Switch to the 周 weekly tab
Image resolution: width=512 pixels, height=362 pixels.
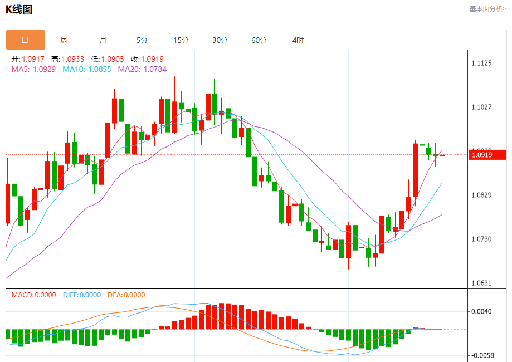point(64,40)
